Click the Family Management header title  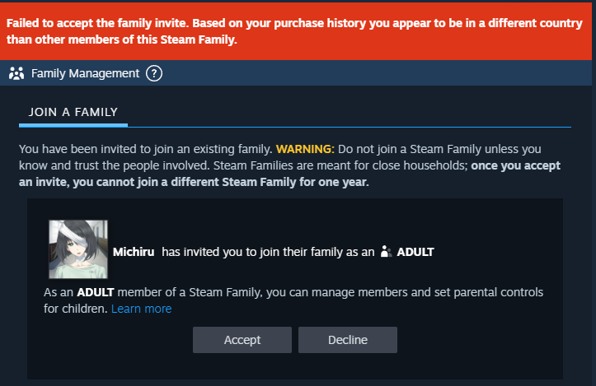pyautogui.click(x=85, y=73)
